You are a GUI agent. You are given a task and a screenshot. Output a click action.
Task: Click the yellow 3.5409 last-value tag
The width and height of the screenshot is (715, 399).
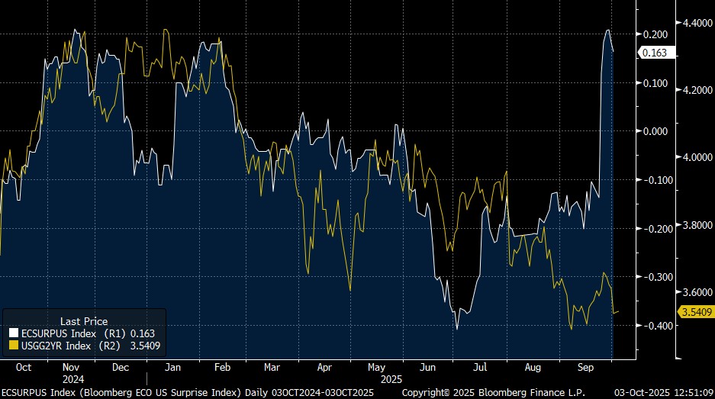point(695,311)
